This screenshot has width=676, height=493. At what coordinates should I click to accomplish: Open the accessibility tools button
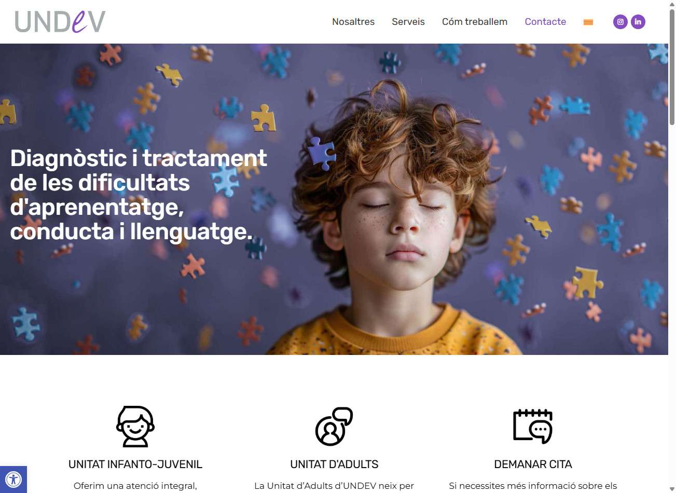click(13, 479)
